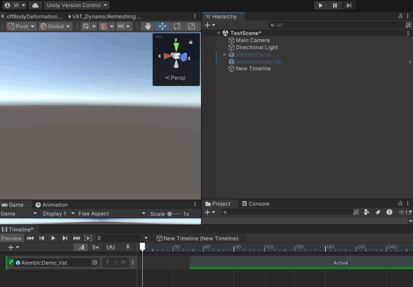Image resolution: width=413 pixels, height=287 pixels.
Task: Pause the editor with Pause button
Action: (334, 5)
